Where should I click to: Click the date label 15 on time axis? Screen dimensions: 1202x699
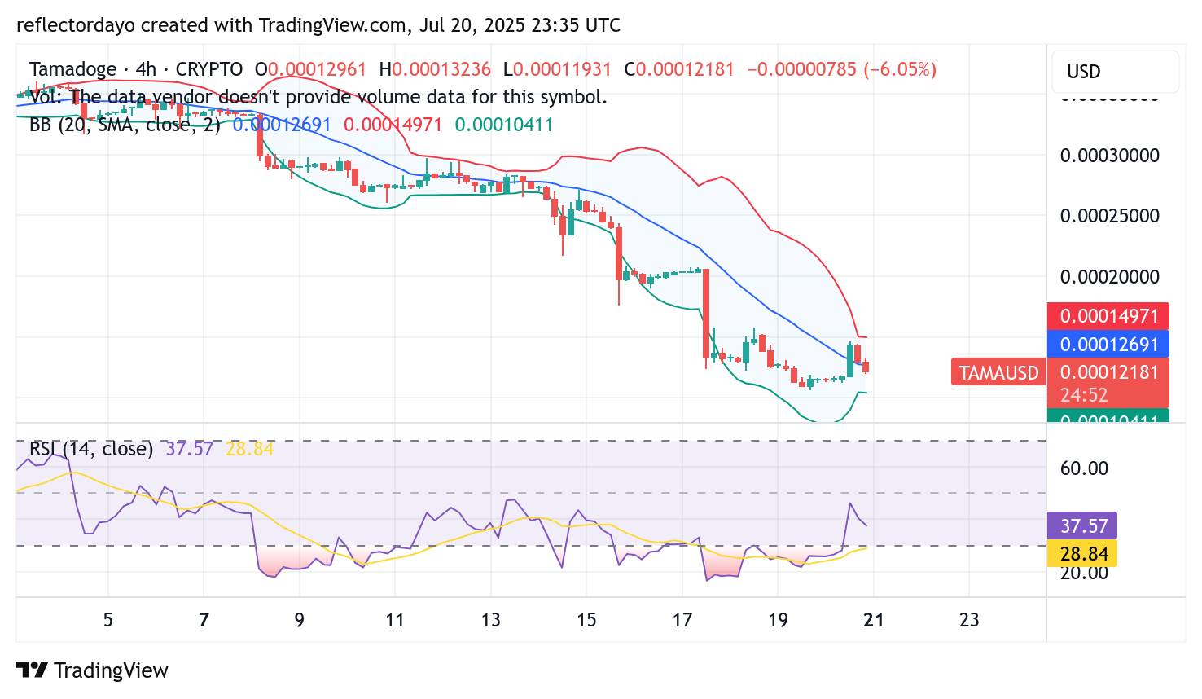pos(586,620)
